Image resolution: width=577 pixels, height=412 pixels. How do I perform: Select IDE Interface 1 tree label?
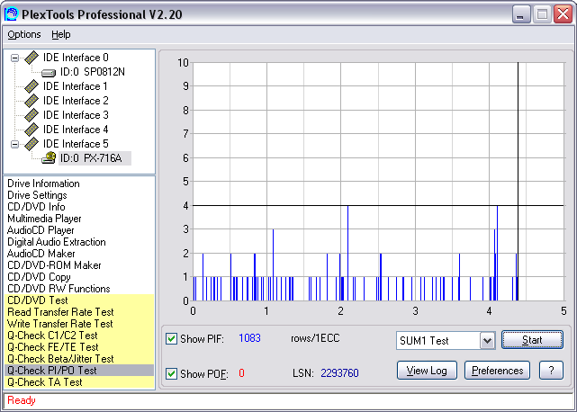point(75,86)
